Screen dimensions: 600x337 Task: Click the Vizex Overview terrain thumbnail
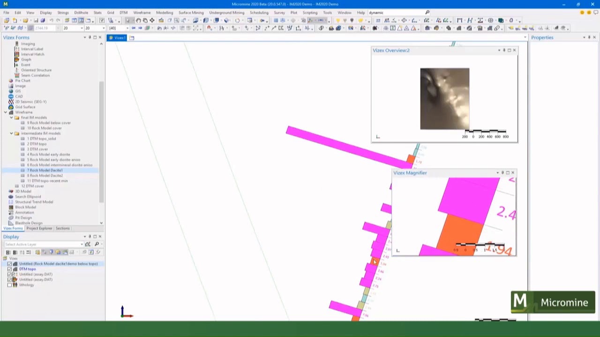(x=444, y=99)
